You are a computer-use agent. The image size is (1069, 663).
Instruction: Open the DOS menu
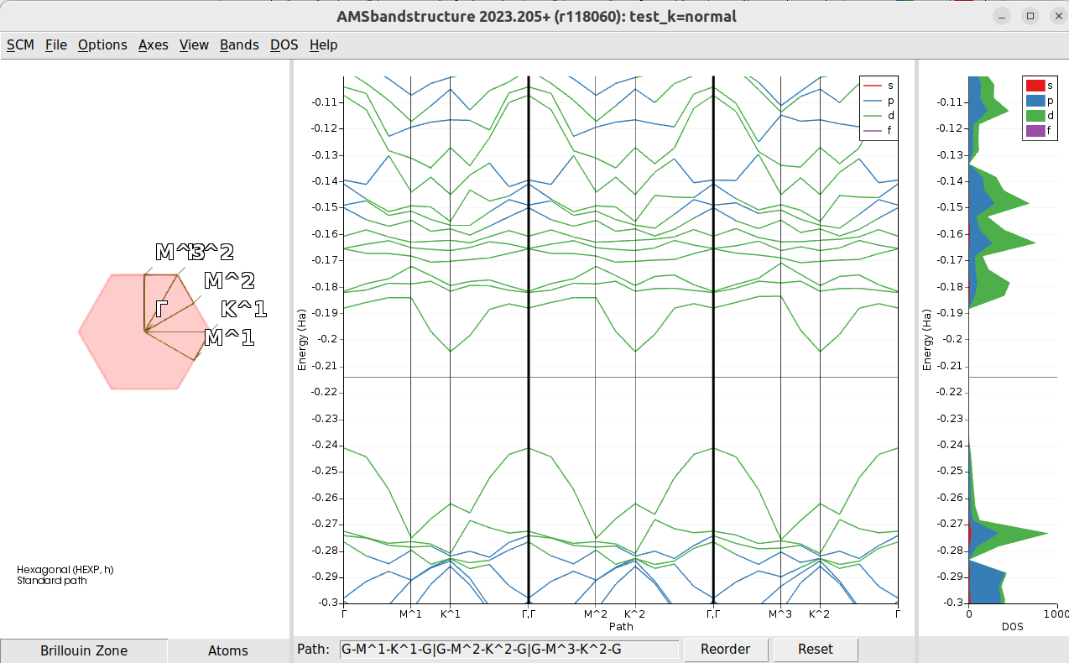(284, 44)
